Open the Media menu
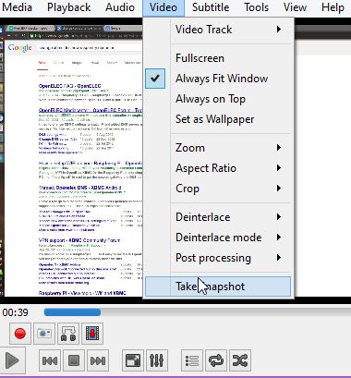The width and height of the screenshot is (351, 378). (x=17, y=7)
